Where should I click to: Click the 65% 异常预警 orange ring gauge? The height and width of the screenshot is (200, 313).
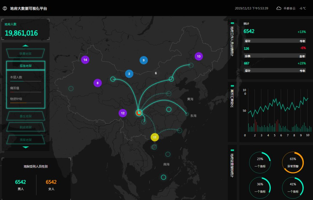pyautogui.click(x=293, y=162)
